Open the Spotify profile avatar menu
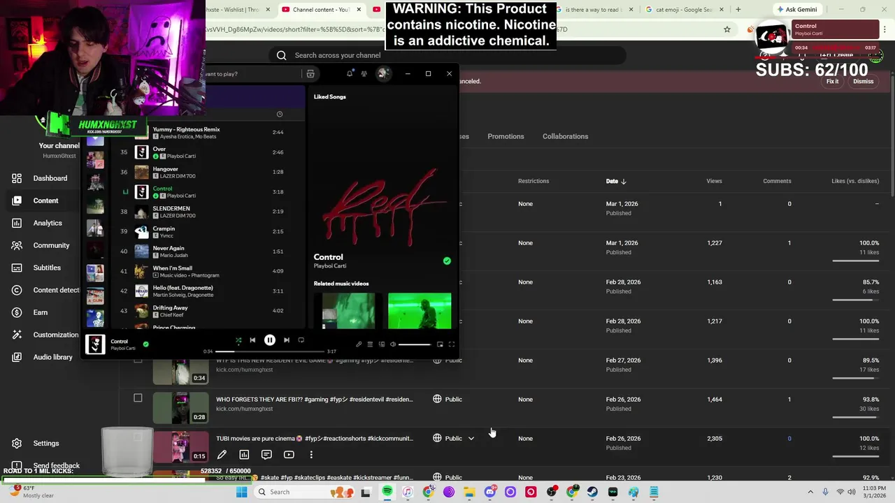Screen dimensions: 895x503 point(383,73)
